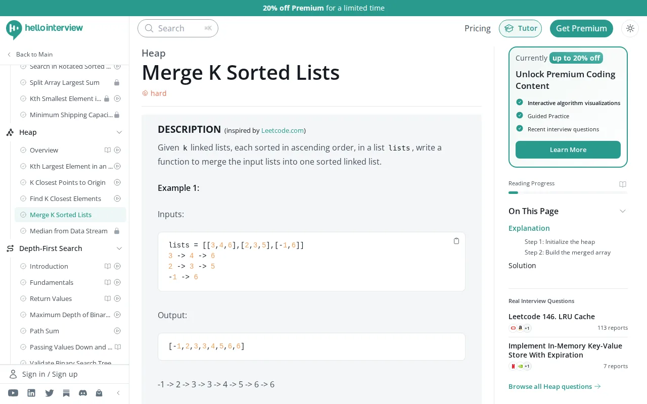
Task: Open Maximum Depth of Binary Tree lesson
Action: pos(70,315)
